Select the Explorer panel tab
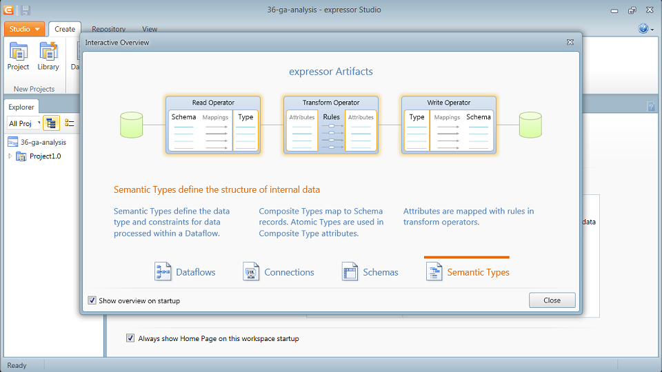 point(21,107)
